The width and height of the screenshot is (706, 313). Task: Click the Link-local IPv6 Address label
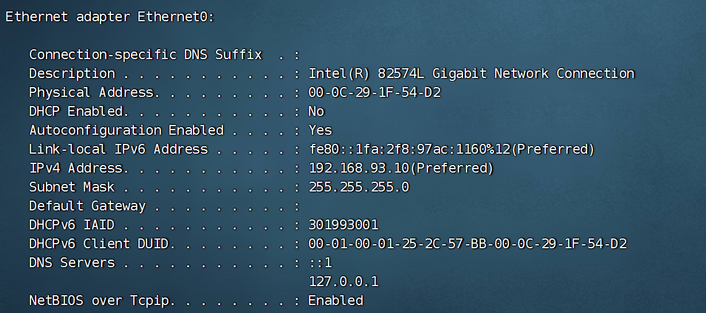[118, 149]
